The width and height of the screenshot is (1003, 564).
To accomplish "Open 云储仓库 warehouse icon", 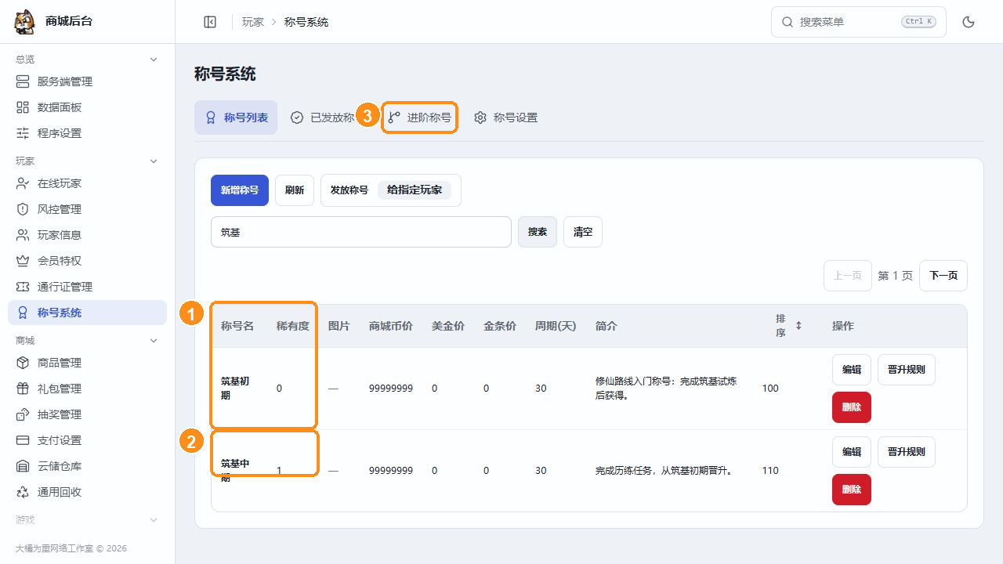I will pyautogui.click(x=23, y=466).
